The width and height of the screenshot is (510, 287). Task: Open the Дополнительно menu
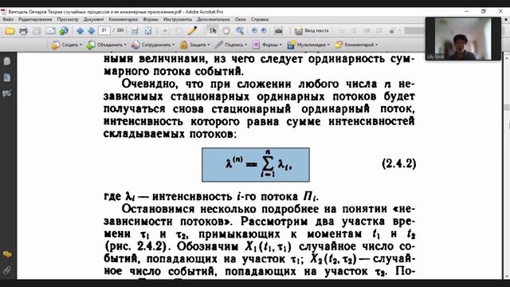click(x=214, y=19)
